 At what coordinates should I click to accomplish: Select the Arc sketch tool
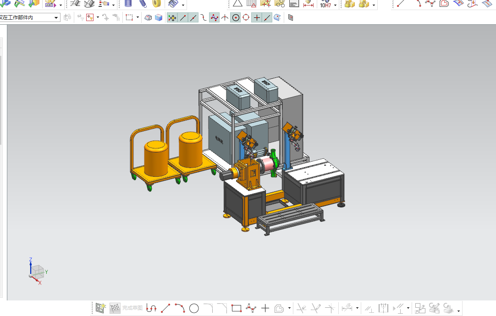(x=180, y=308)
